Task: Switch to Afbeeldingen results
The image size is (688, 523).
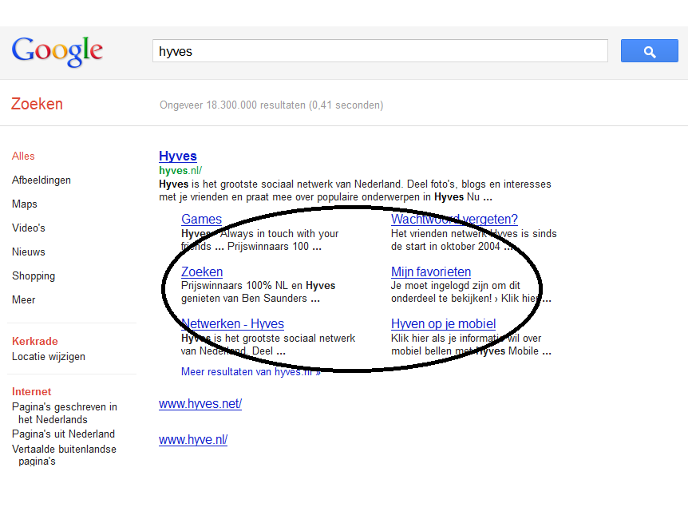Action: click(x=42, y=180)
